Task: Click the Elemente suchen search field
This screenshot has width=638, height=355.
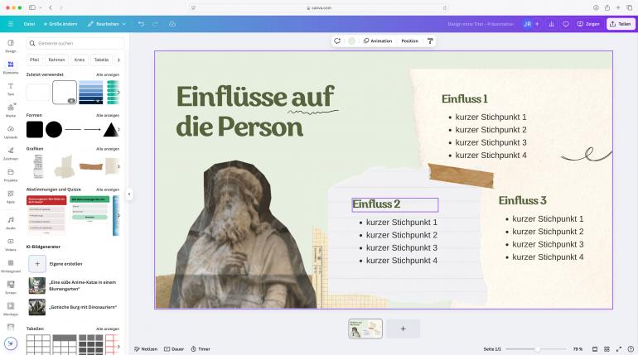Action: [x=75, y=43]
